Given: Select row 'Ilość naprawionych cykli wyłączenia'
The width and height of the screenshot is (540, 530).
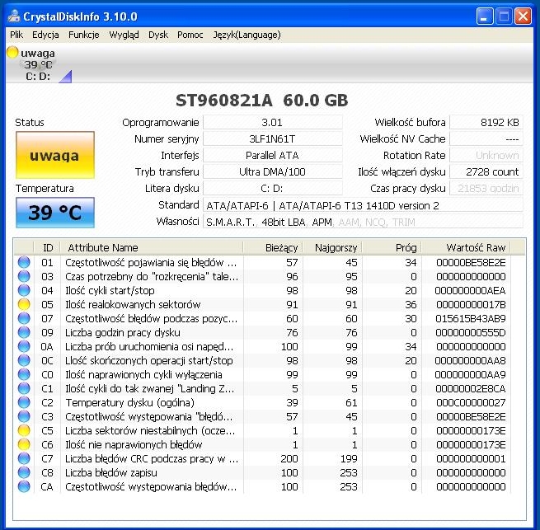Looking at the screenshot, I should tap(262, 374).
